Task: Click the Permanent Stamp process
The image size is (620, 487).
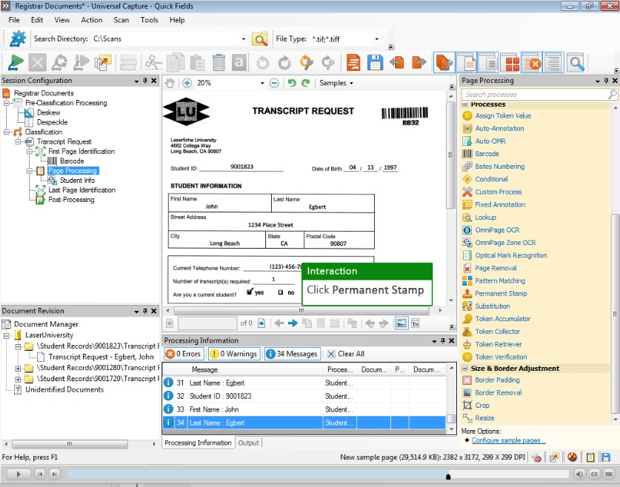Action: pyautogui.click(x=501, y=294)
